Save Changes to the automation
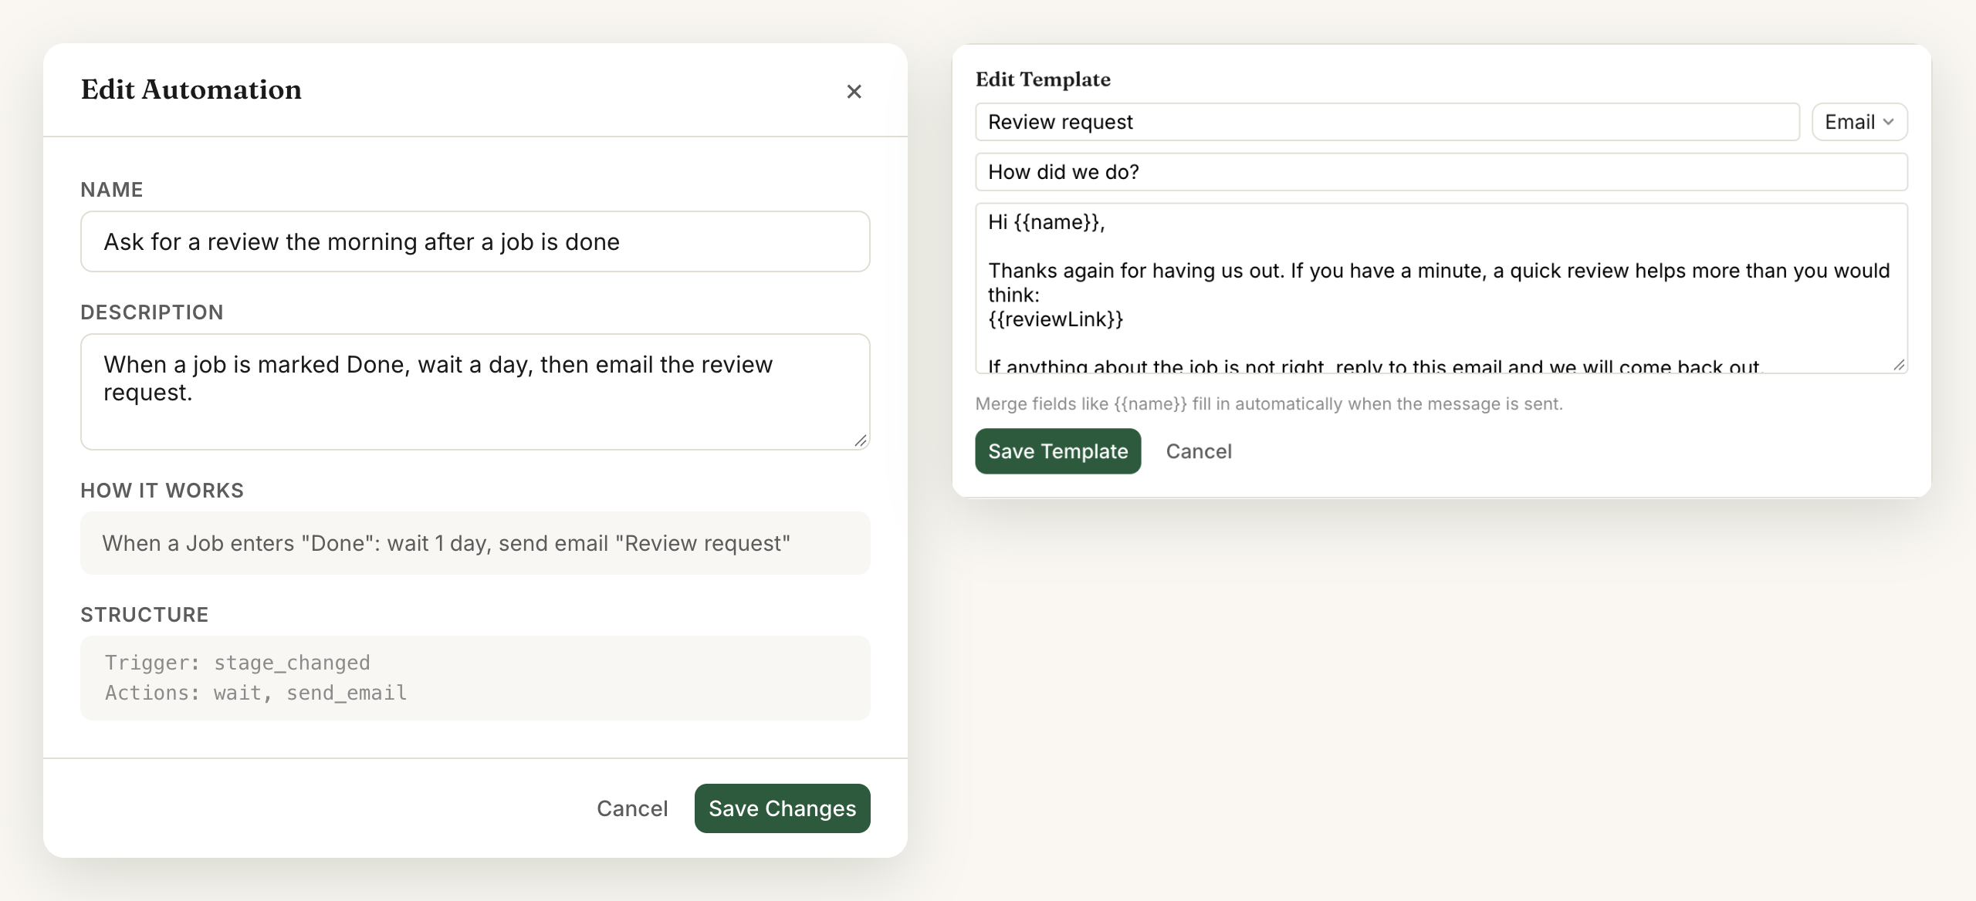The height and width of the screenshot is (901, 1976). pyautogui.click(x=783, y=808)
